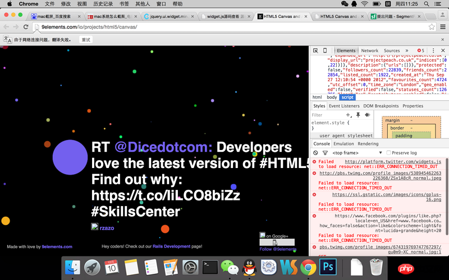Open the Chrome hamburger menu

pyautogui.click(x=443, y=27)
